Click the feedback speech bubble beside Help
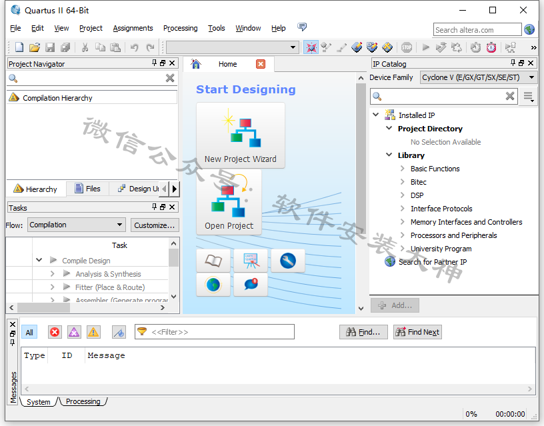The width and height of the screenshot is (544, 426). pyautogui.click(x=302, y=27)
